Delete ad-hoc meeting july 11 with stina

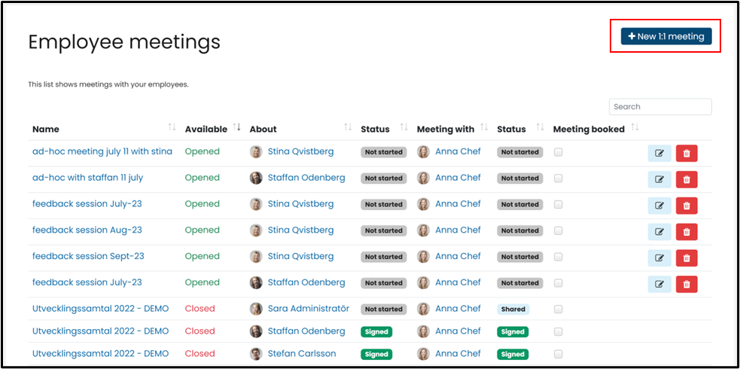(x=687, y=153)
